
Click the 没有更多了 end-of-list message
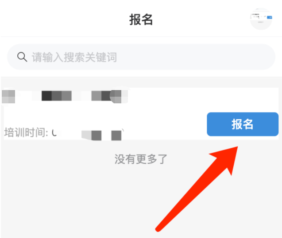(141, 159)
